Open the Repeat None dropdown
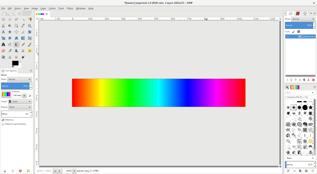The image size is (317, 174). (20, 107)
